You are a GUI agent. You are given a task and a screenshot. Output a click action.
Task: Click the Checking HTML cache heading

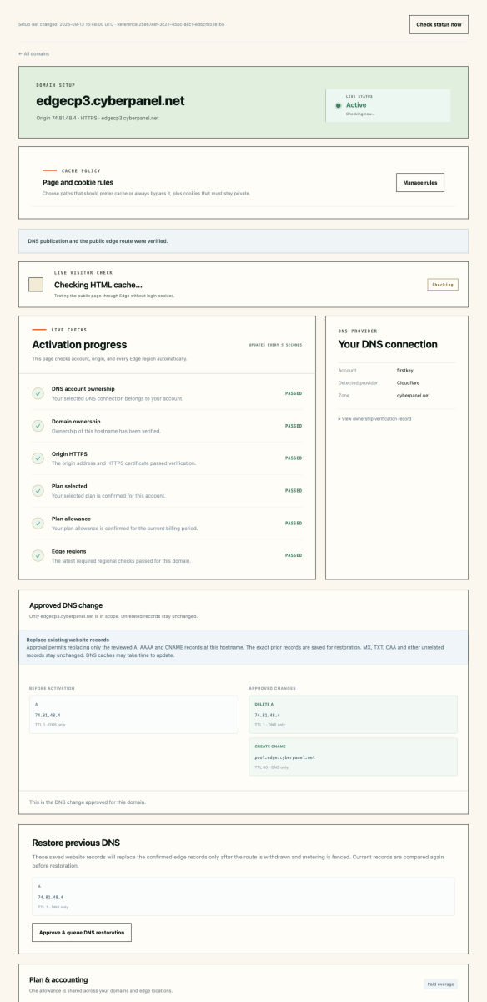(98, 285)
